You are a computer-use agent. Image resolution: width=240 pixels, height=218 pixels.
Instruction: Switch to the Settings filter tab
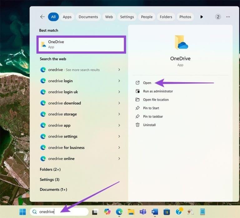coord(127,17)
